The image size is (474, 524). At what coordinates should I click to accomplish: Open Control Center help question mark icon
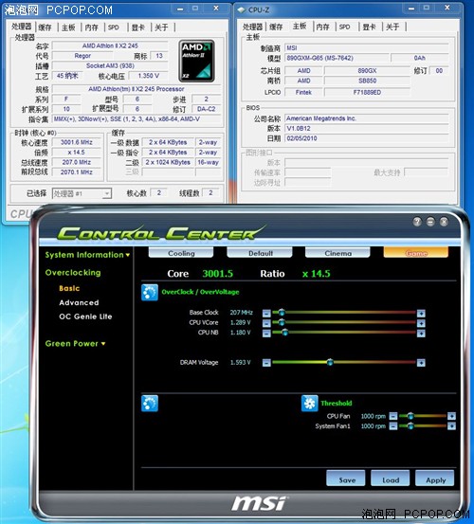click(417, 222)
